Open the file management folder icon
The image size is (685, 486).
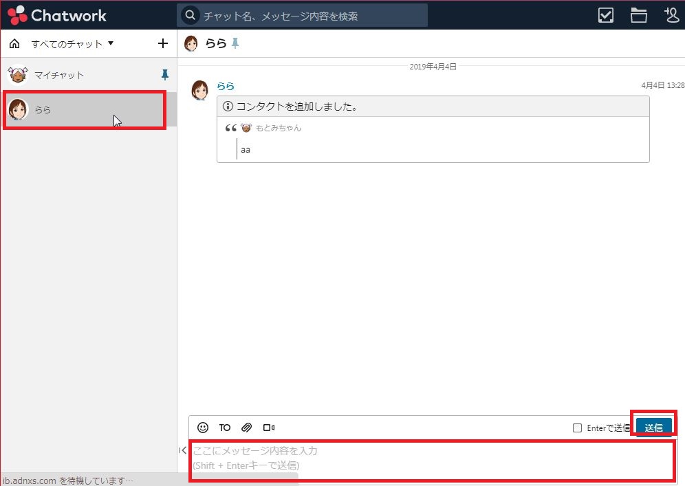pos(639,15)
